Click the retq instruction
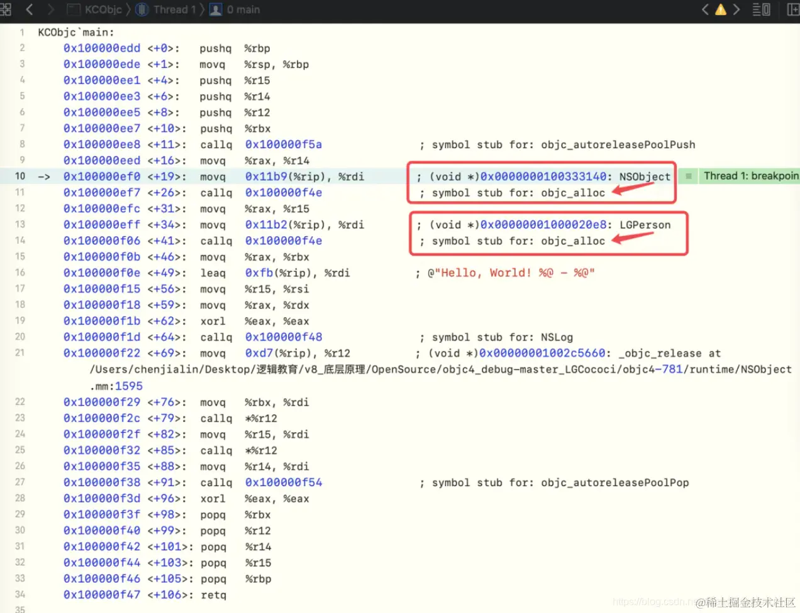This screenshot has height=613, width=800. point(213,595)
